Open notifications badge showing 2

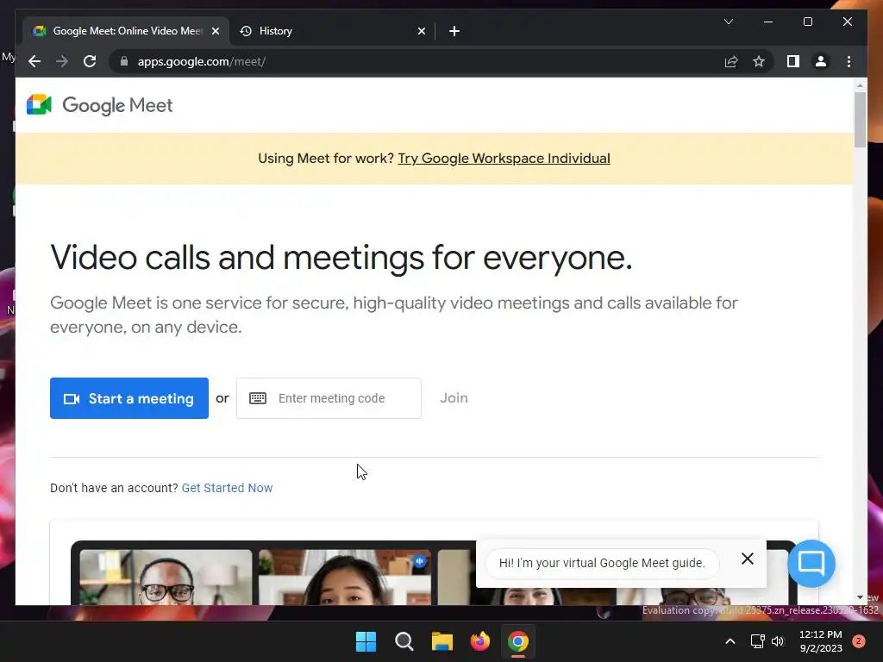[858, 641]
